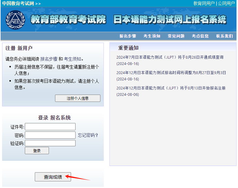Screen dimensions: 238x188
Task: Open 考点信息 in navigation bar
Action: coord(200,36)
